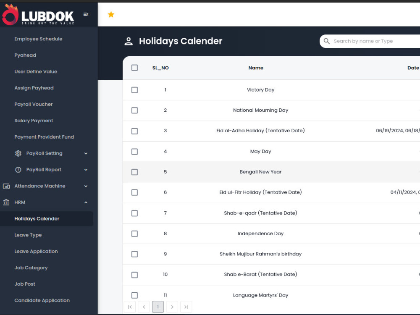420x315 pixels.
Task: Click the SL_NO column header
Action: click(x=160, y=68)
